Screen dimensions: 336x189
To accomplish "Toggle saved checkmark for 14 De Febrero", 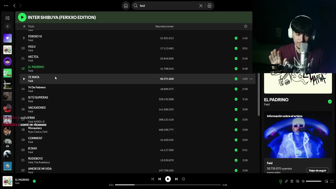I will click(x=236, y=89).
